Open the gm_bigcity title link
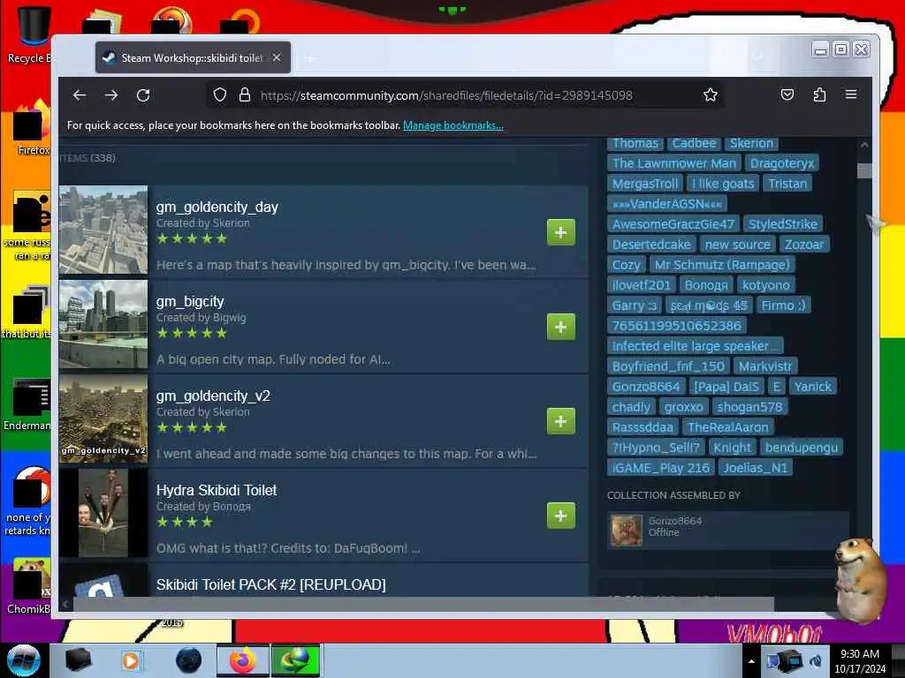 [x=190, y=302]
